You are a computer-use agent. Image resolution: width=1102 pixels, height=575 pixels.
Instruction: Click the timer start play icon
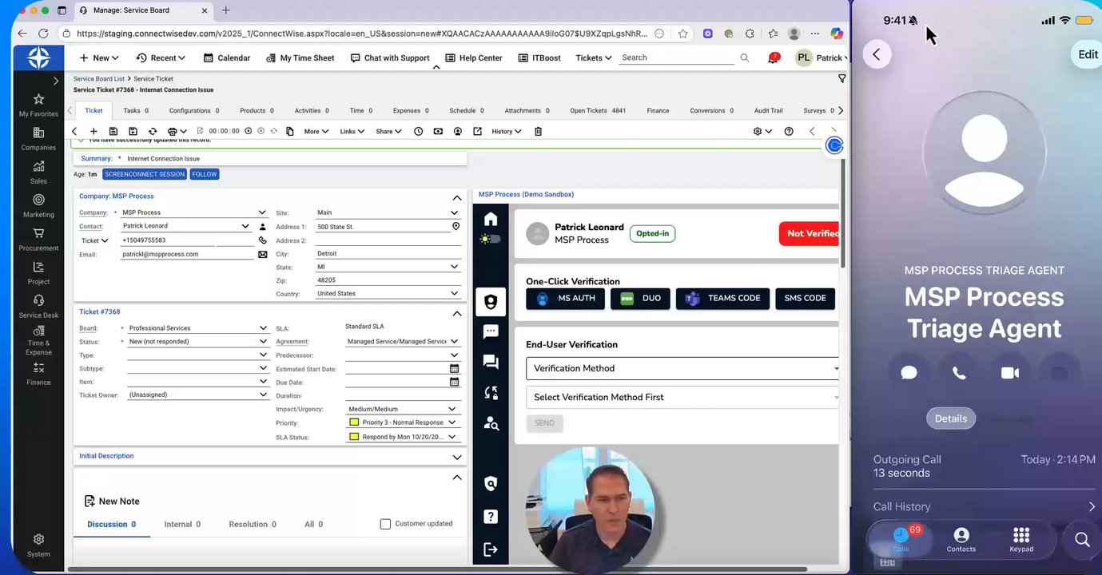[248, 131]
